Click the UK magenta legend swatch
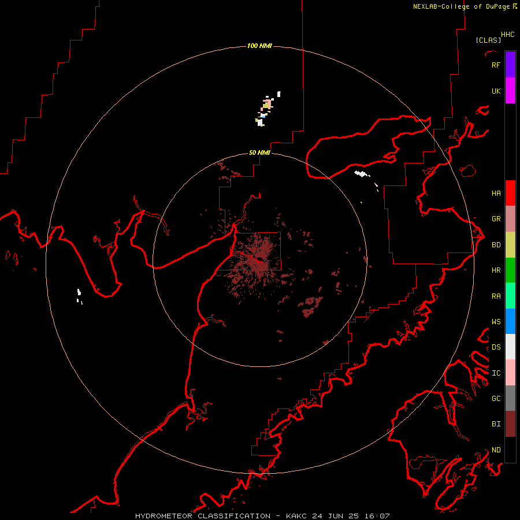 coord(510,91)
